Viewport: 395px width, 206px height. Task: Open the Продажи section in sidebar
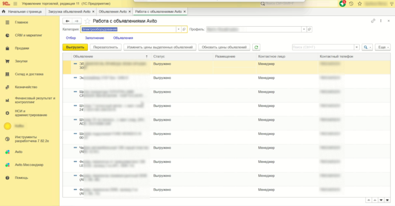[22, 48]
